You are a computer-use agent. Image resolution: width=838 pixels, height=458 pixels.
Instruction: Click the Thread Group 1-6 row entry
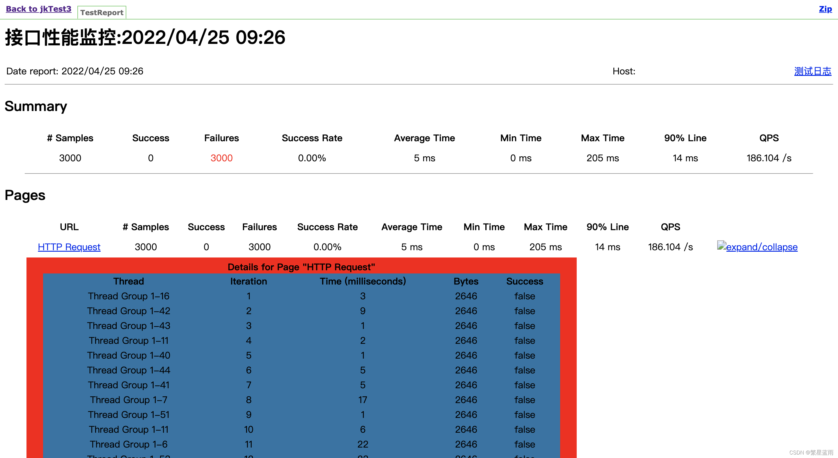(129, 444)
